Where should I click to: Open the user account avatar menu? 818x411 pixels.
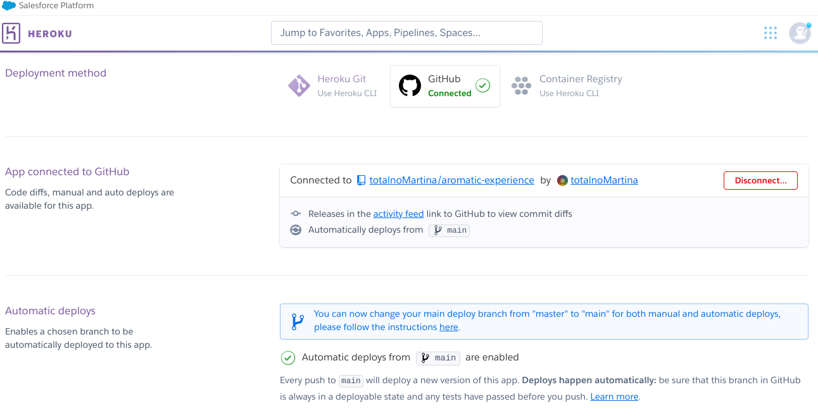pos(800,33)
